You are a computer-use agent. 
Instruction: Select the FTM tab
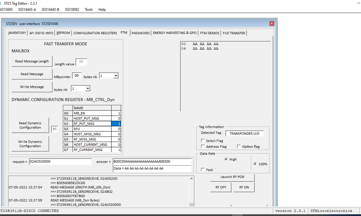(124, 33)
